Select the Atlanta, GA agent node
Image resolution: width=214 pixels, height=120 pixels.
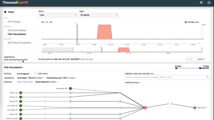tap(21, 93)
